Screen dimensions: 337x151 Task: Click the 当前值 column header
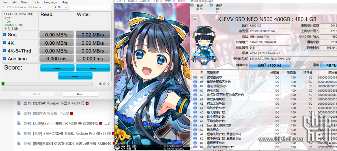(274, 72)
